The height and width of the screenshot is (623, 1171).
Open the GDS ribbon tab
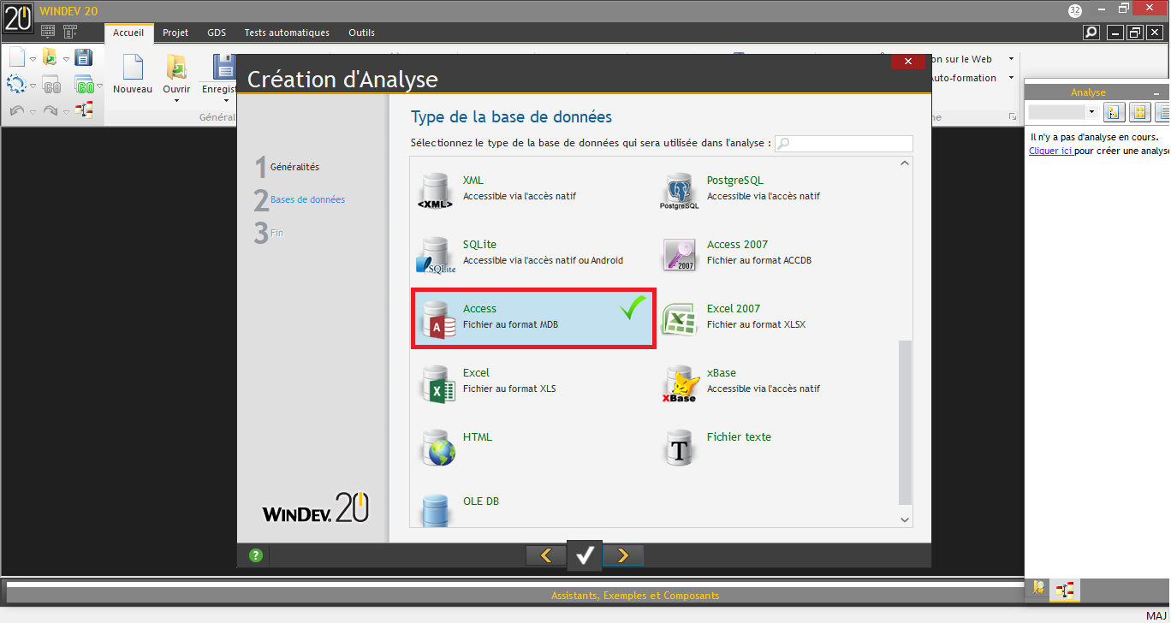(217, 33)
